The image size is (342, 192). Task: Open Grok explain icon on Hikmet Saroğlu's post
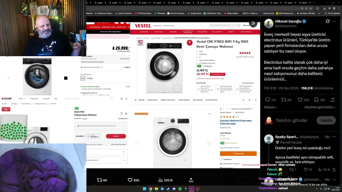328,21
